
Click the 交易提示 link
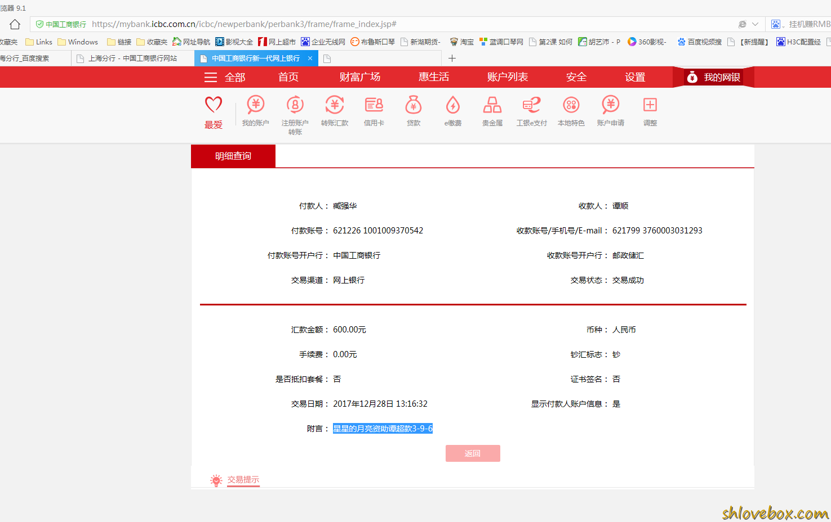coord(243,480)
